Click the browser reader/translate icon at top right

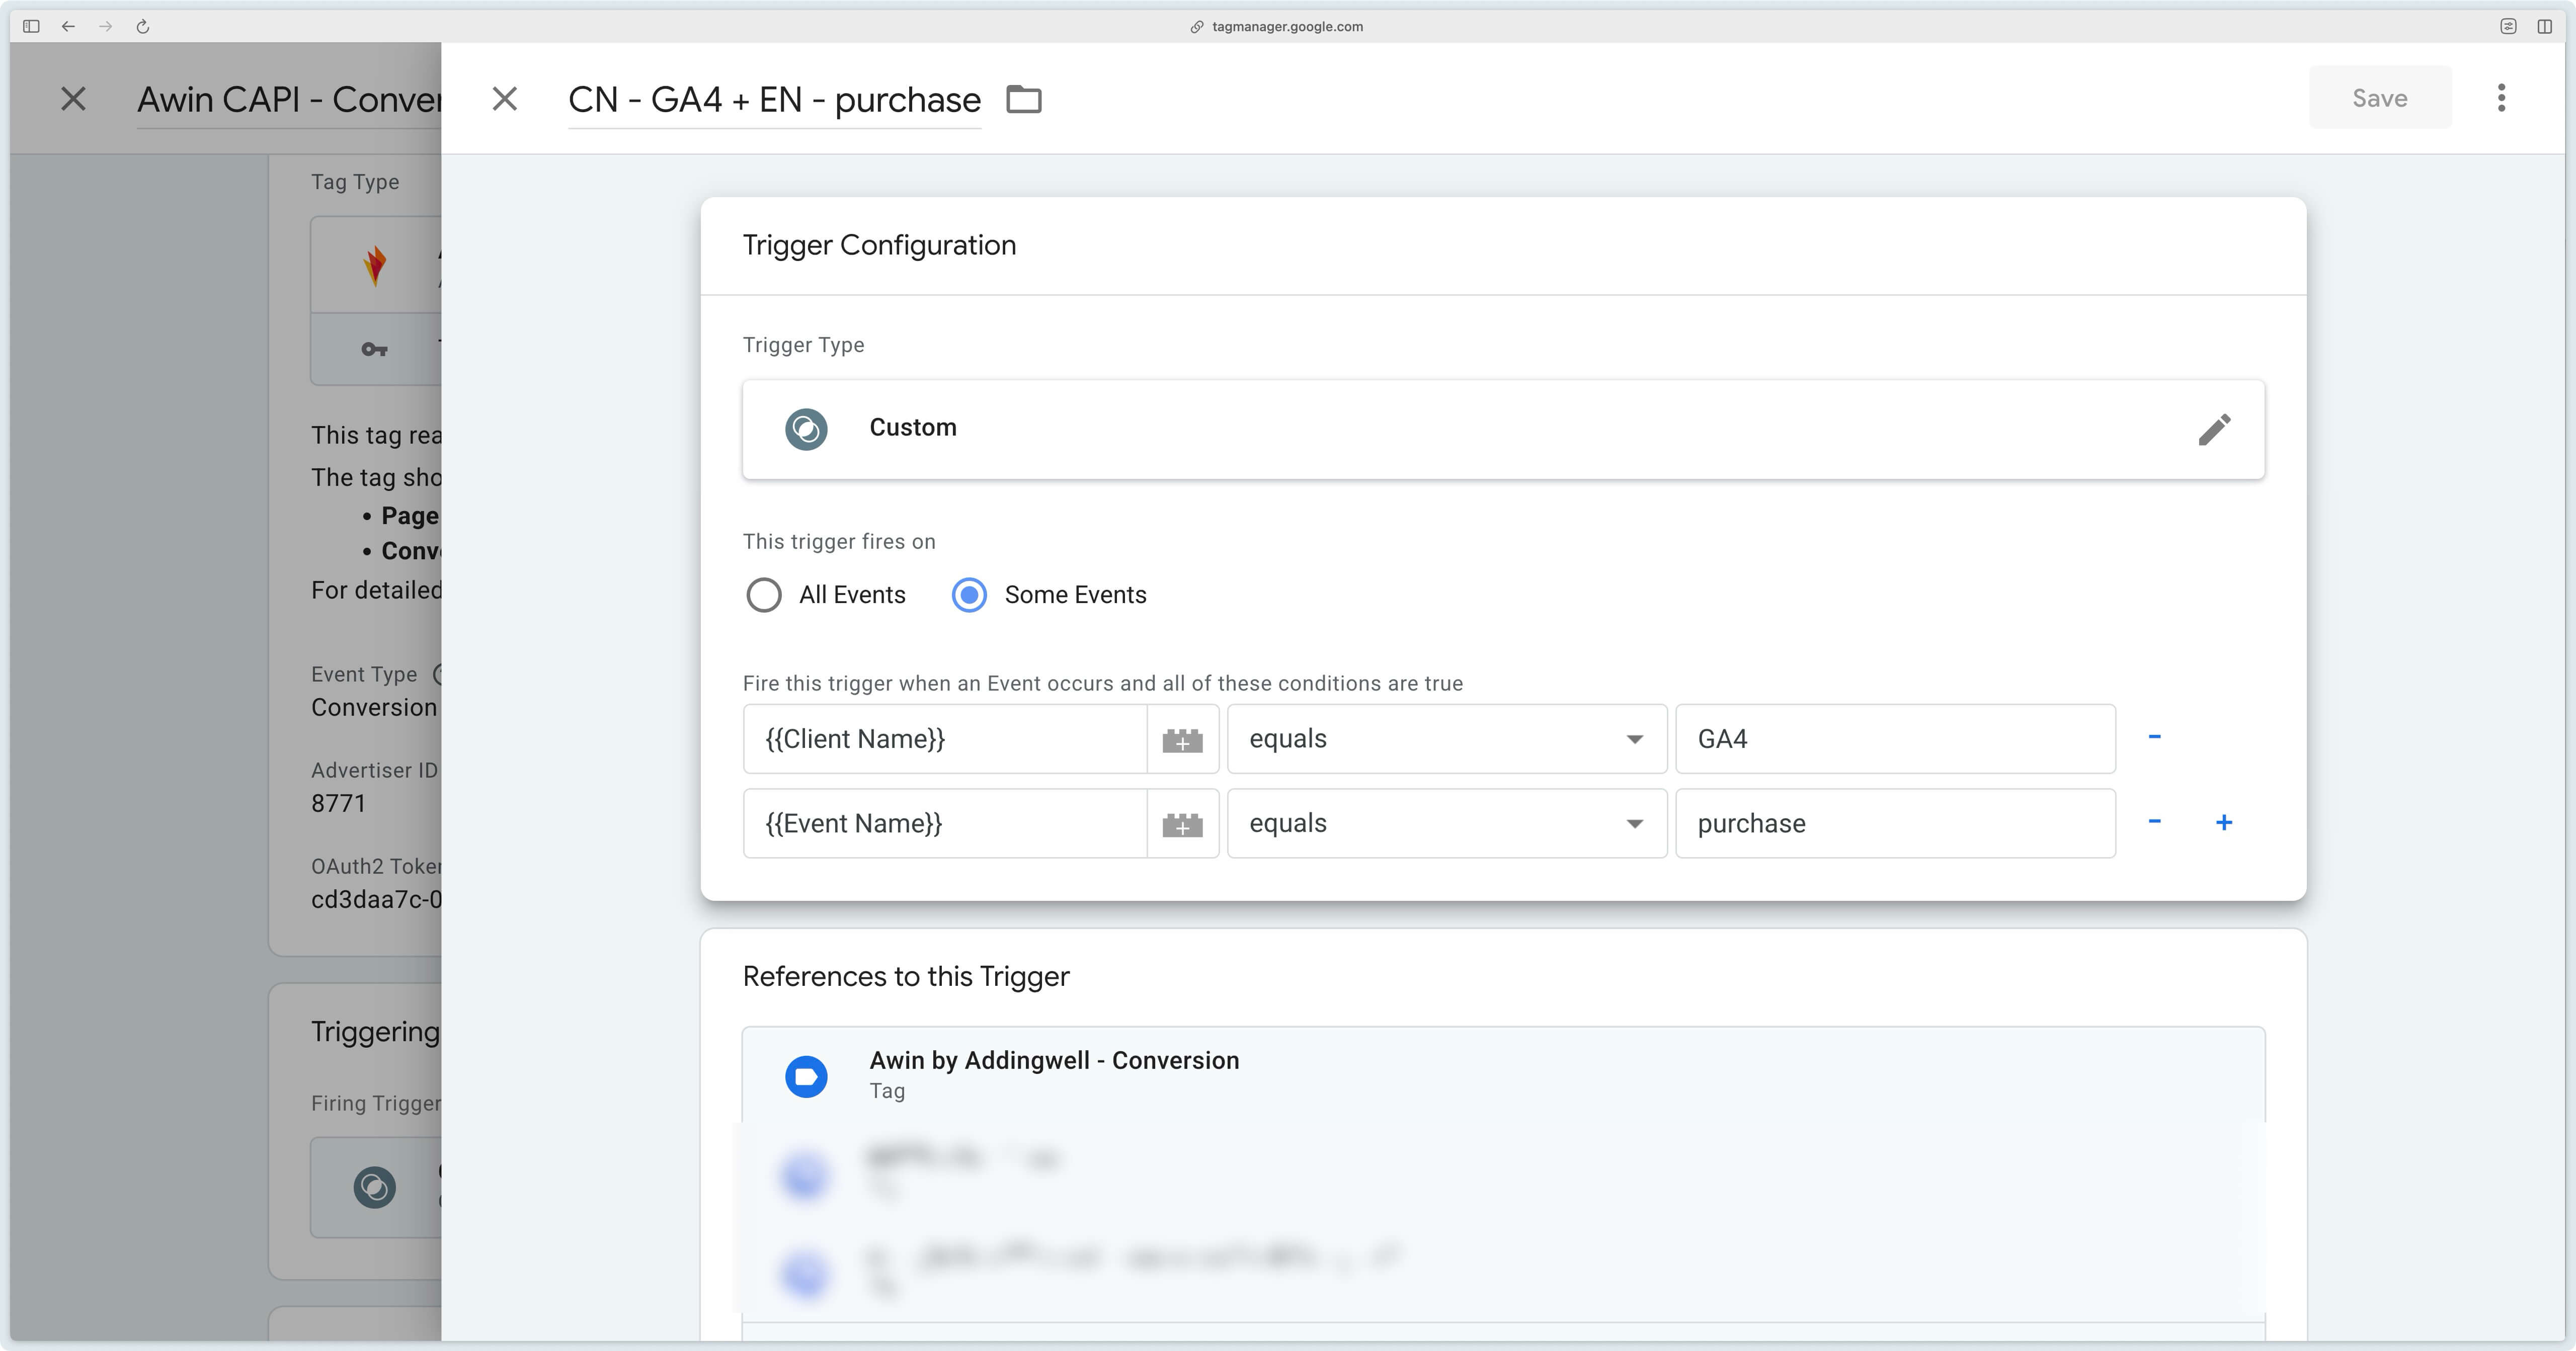[x=2508, y=27]
